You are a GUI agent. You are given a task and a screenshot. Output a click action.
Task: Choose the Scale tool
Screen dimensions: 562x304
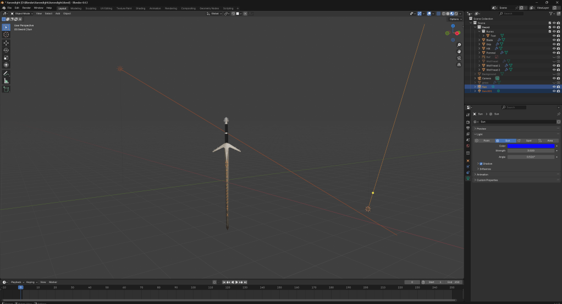coord(6,58)
